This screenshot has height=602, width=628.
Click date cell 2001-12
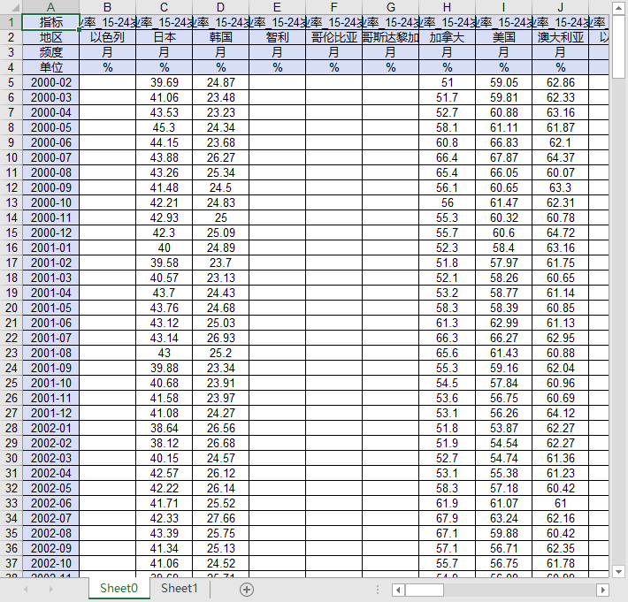click(51, 413)
